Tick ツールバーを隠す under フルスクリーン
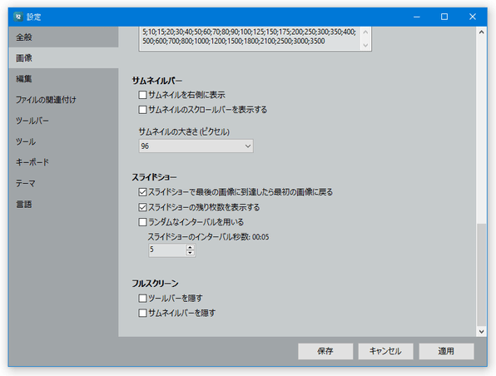 tap(142, 298)
